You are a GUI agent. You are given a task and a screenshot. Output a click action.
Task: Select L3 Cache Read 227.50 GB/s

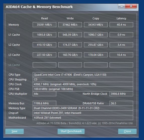44,55
